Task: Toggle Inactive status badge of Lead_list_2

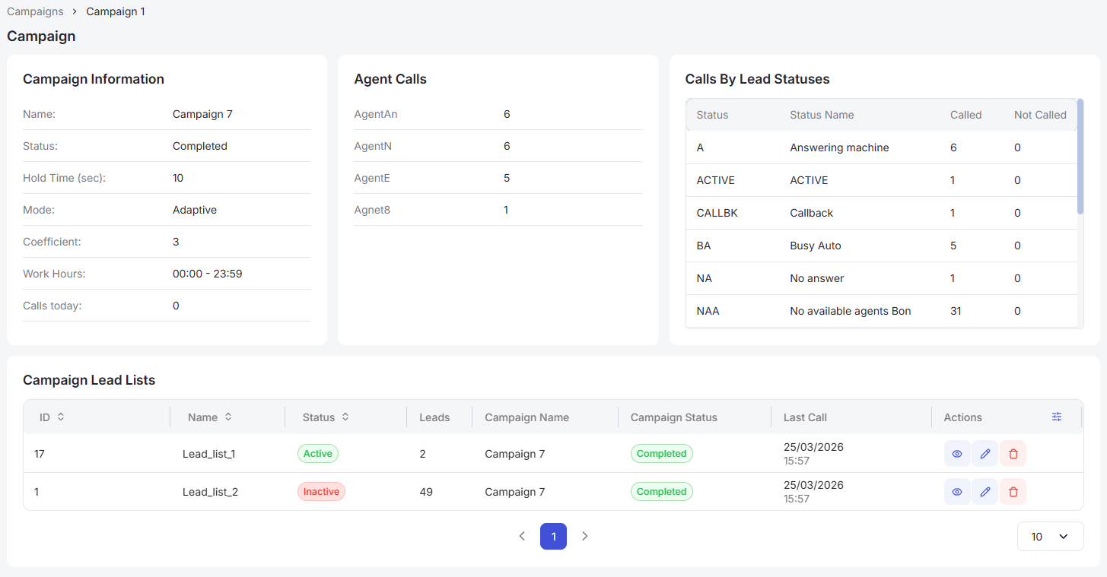Action: pos(321,492)
